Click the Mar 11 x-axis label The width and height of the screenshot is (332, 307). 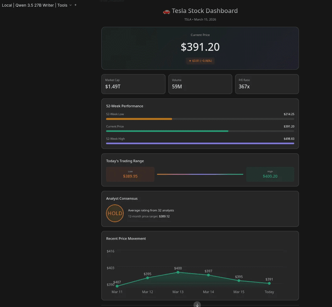(x=117, y=292)
